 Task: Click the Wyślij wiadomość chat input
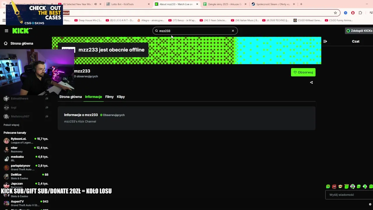349,195
